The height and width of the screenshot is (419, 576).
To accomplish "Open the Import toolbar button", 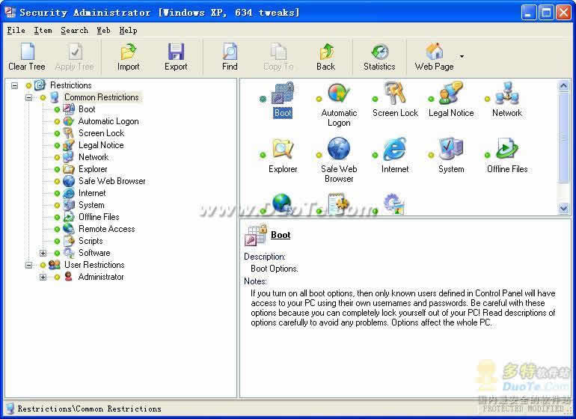I will (128, 52).
